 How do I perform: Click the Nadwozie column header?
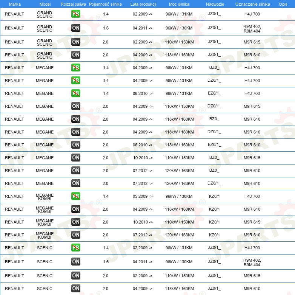214,4
